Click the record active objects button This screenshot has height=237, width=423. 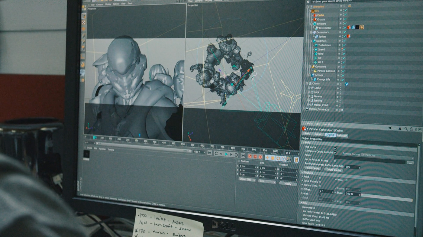tap(250, 156)
